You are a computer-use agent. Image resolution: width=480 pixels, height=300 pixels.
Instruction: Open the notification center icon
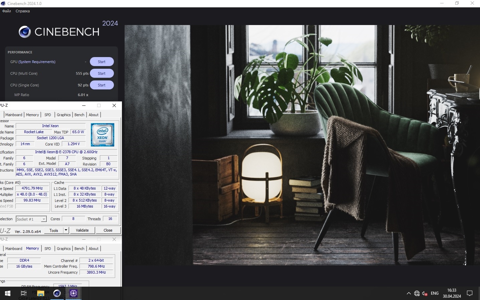470,293
